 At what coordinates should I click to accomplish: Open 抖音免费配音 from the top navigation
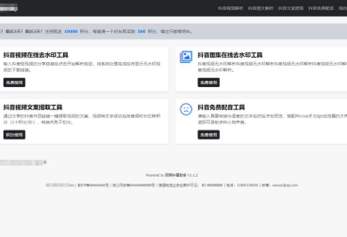321,8
